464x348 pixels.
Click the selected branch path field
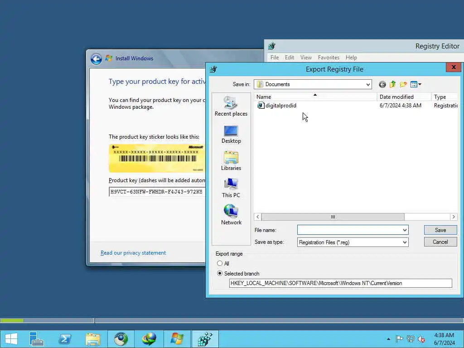[x=341, y=284]
